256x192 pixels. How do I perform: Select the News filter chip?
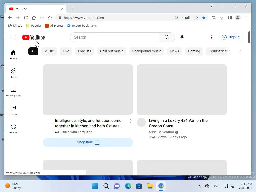click(175, 51)
